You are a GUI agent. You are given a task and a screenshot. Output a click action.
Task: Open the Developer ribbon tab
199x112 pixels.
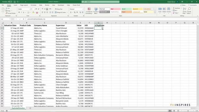click(61, 5)
